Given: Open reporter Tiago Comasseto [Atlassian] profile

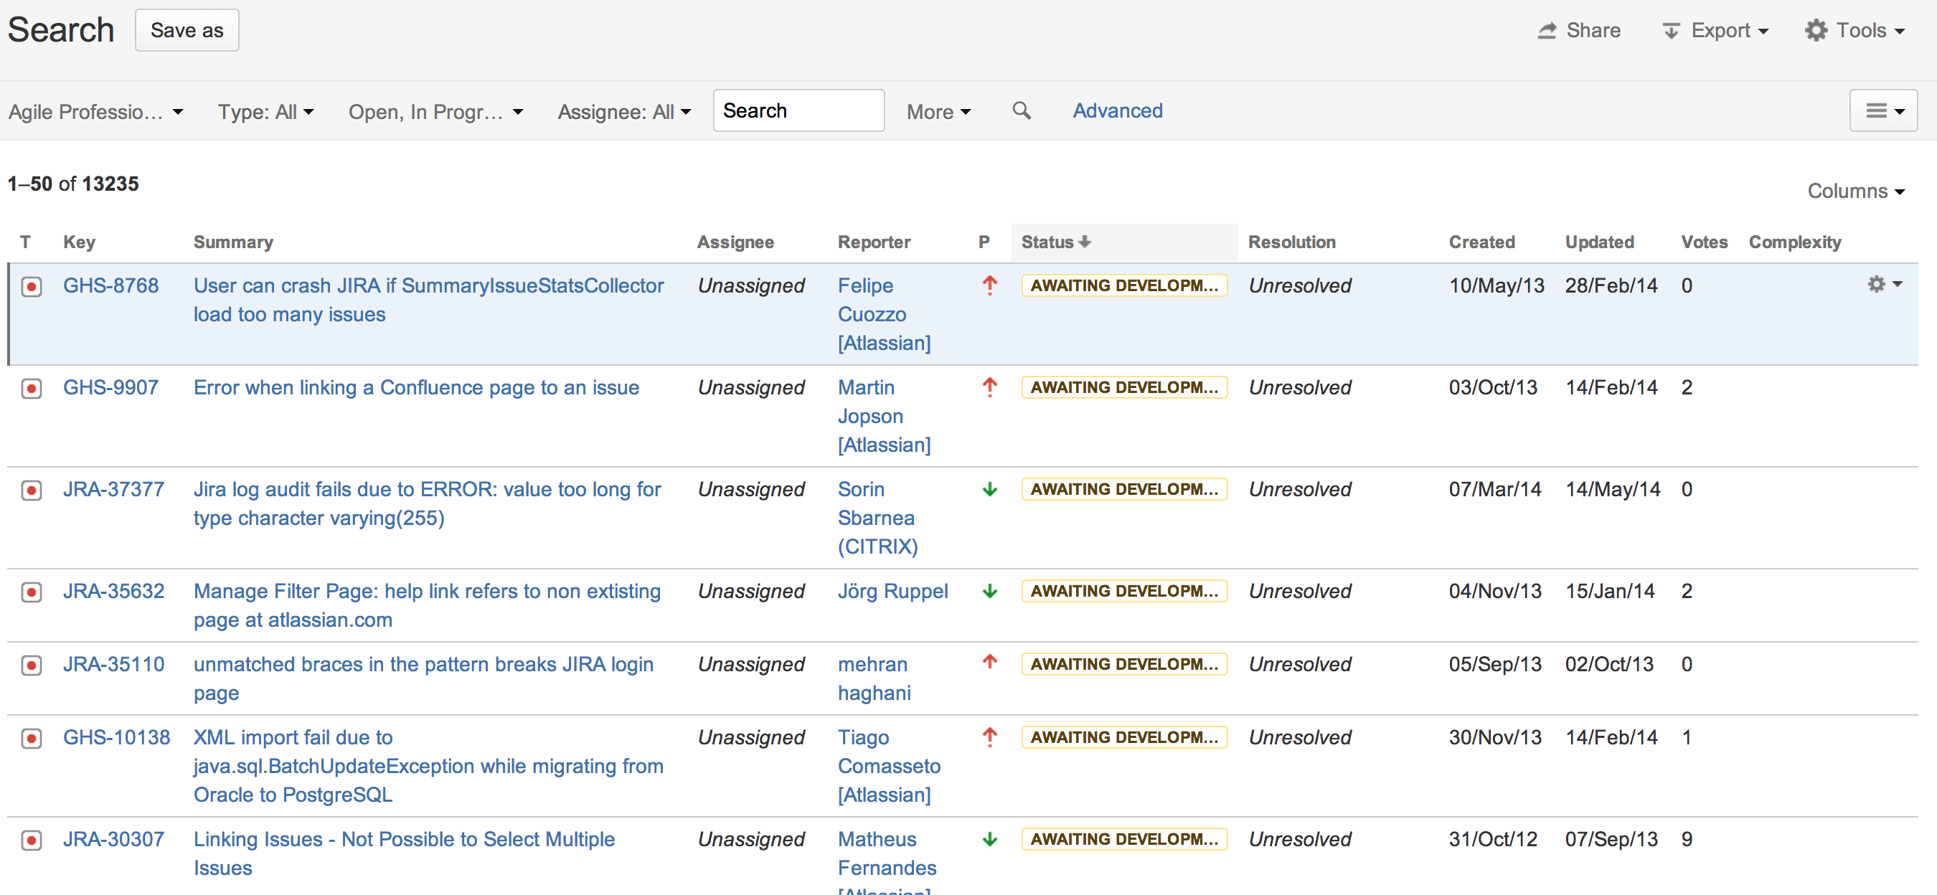Looking at the screenshot, I should (x=889, y=766).
